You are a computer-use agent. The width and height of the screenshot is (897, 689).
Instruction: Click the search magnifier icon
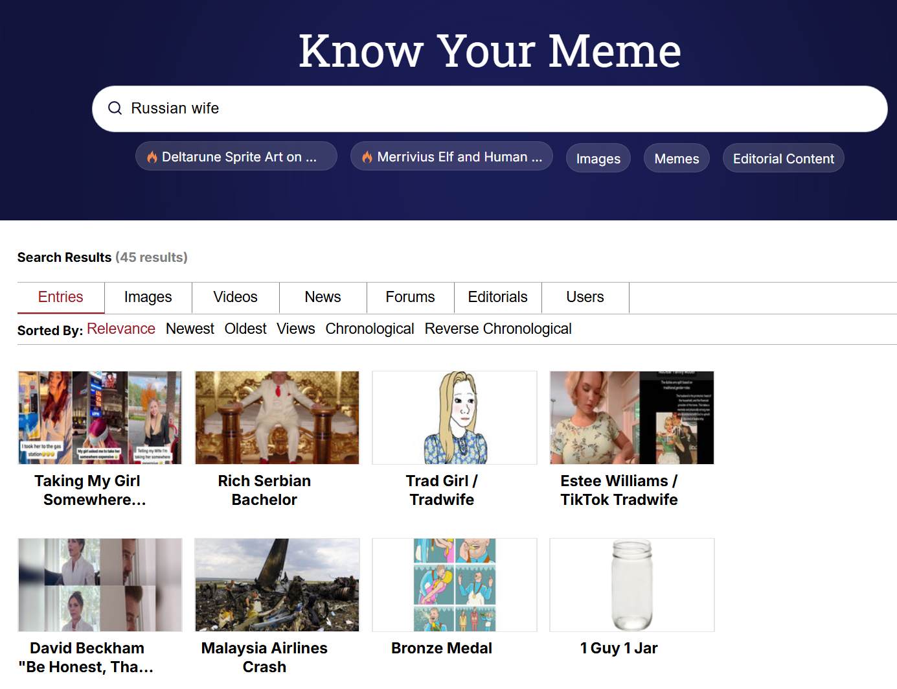pyautogui.click(x=115, y=108)
